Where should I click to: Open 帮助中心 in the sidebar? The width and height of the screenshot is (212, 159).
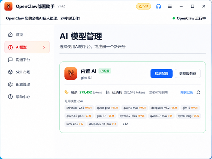coord(27,97)
